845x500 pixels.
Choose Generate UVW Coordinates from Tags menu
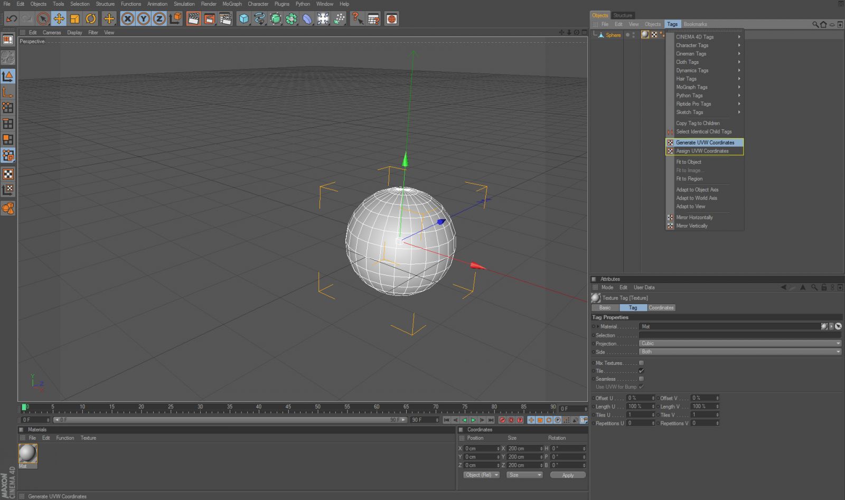[x=705, y=143]
